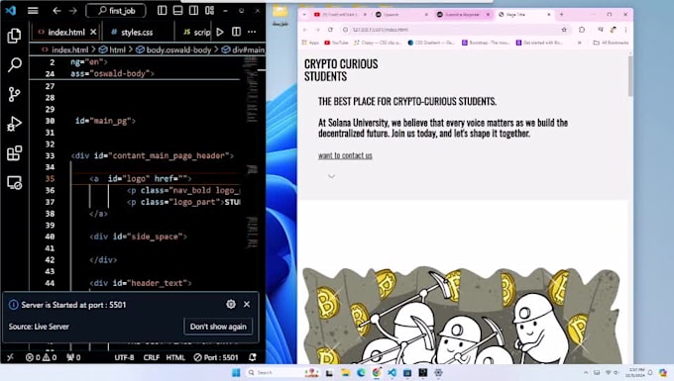Switch to the script JS editor tab
This screenshot has height=381, width=674.
196,33
